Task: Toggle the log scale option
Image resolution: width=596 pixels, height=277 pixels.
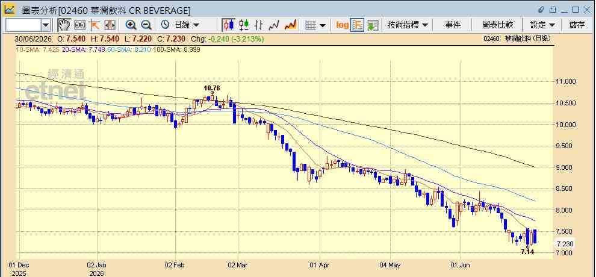Action: (x=342, y=25)
